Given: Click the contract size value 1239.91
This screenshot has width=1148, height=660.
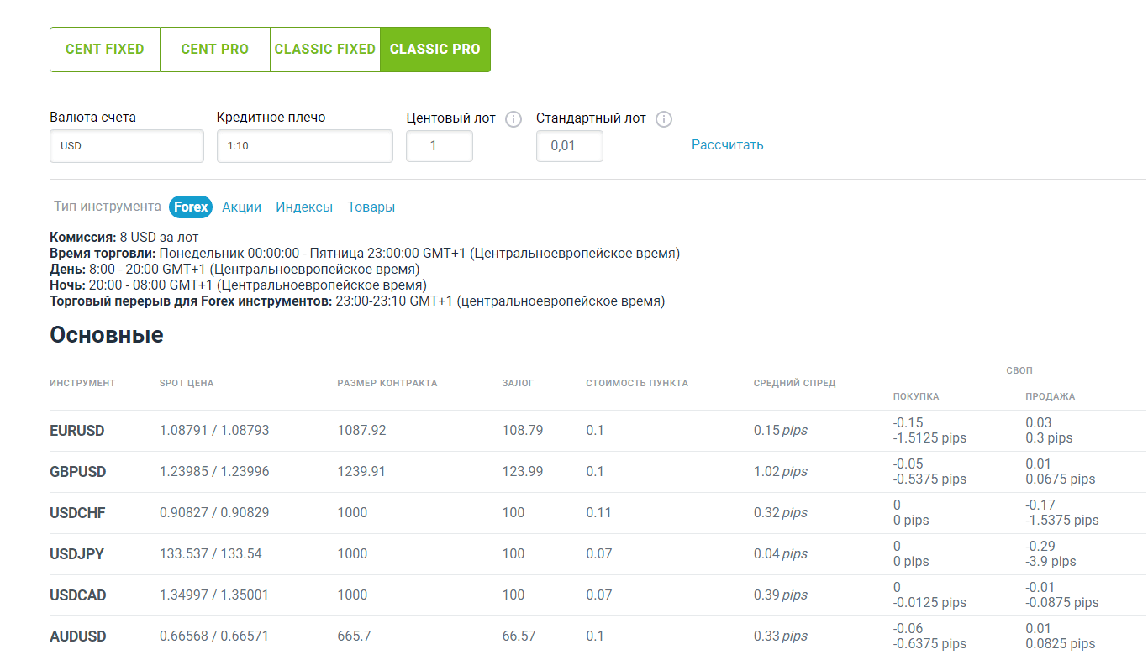Looking at the screenshot, I should [x=361, y=472].
